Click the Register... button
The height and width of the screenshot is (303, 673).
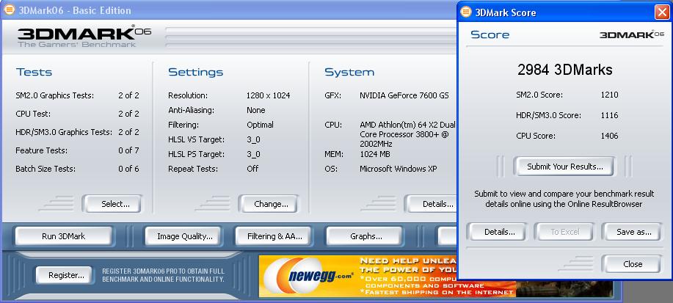point(65,275)
